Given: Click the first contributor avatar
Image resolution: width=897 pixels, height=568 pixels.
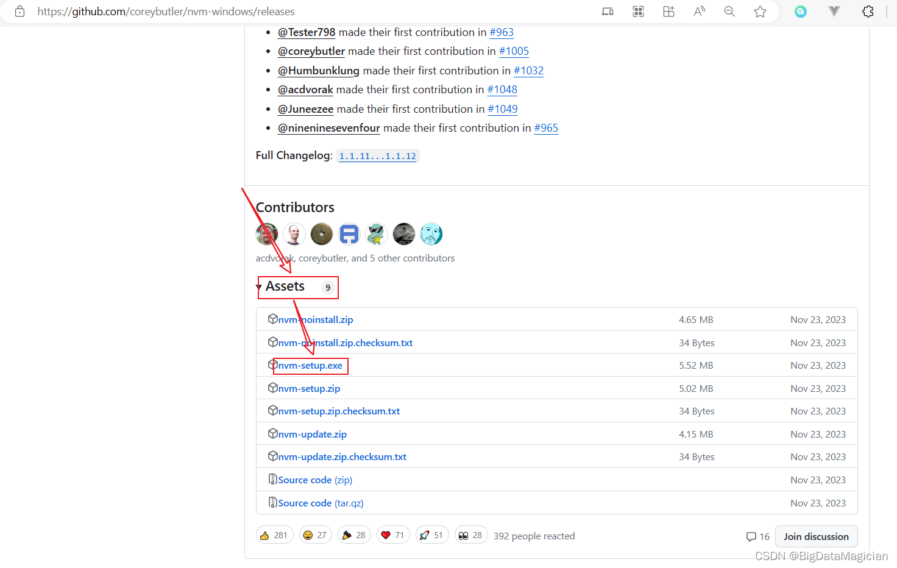Looking at the screenshot, I should 267,234.
